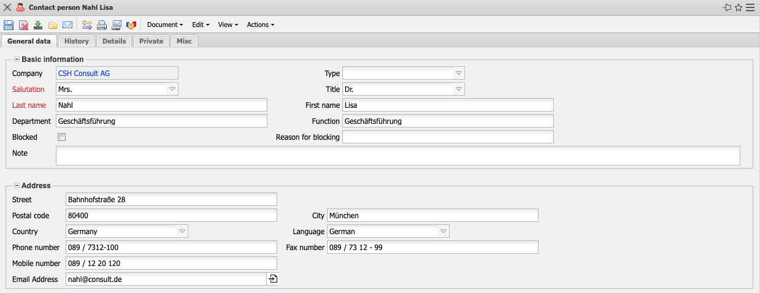Click the two opposing arrows toolbar icon

[x=87, y=25]
